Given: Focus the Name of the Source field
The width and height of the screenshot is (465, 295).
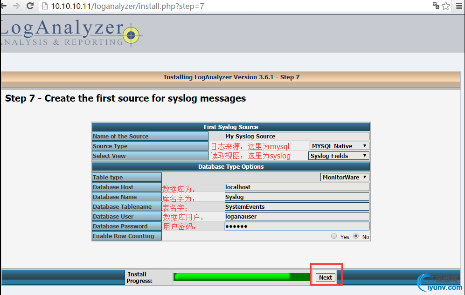Looking at the screenshot, I should [297, 136].
